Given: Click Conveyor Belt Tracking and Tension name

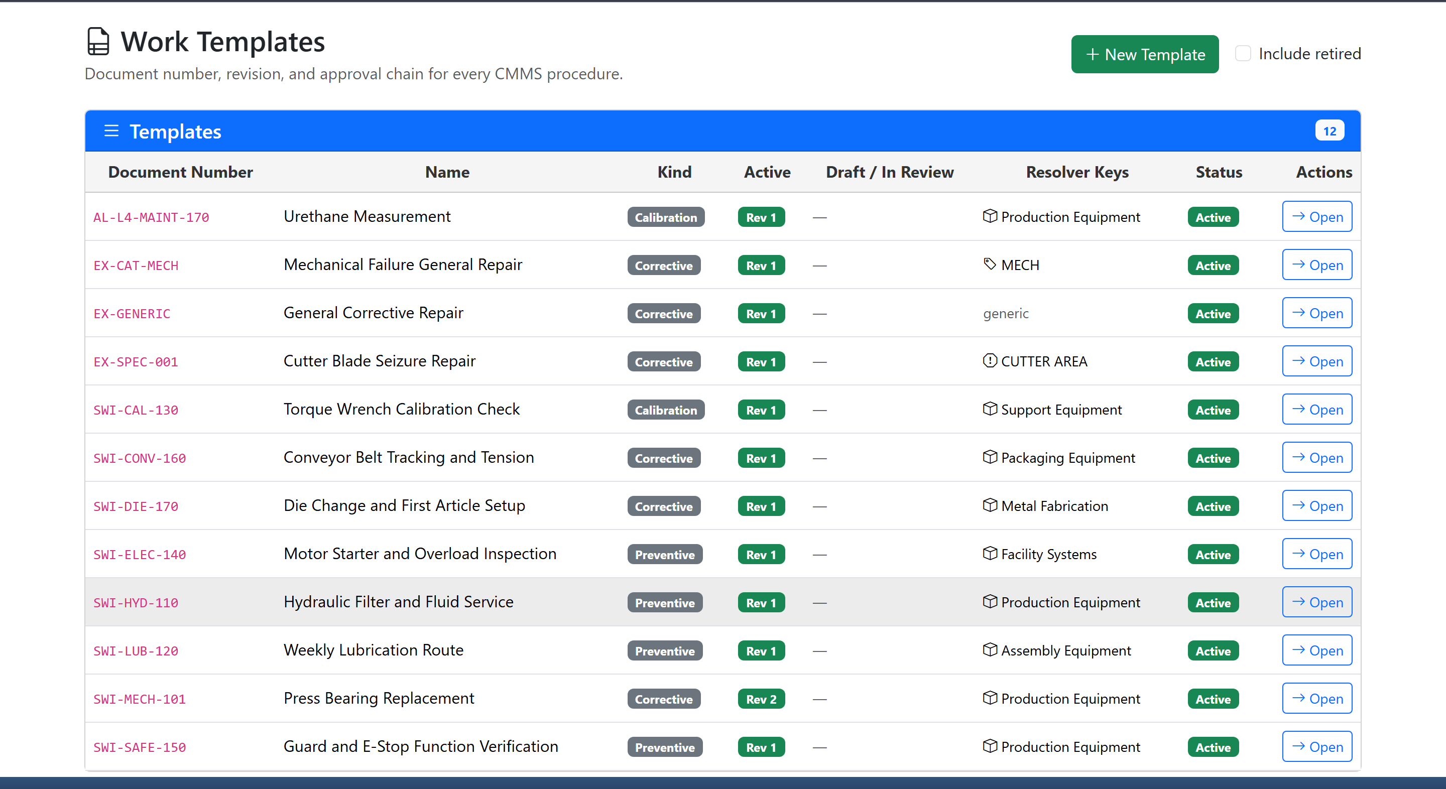Looking at the screenshot, I should (409, 457).
